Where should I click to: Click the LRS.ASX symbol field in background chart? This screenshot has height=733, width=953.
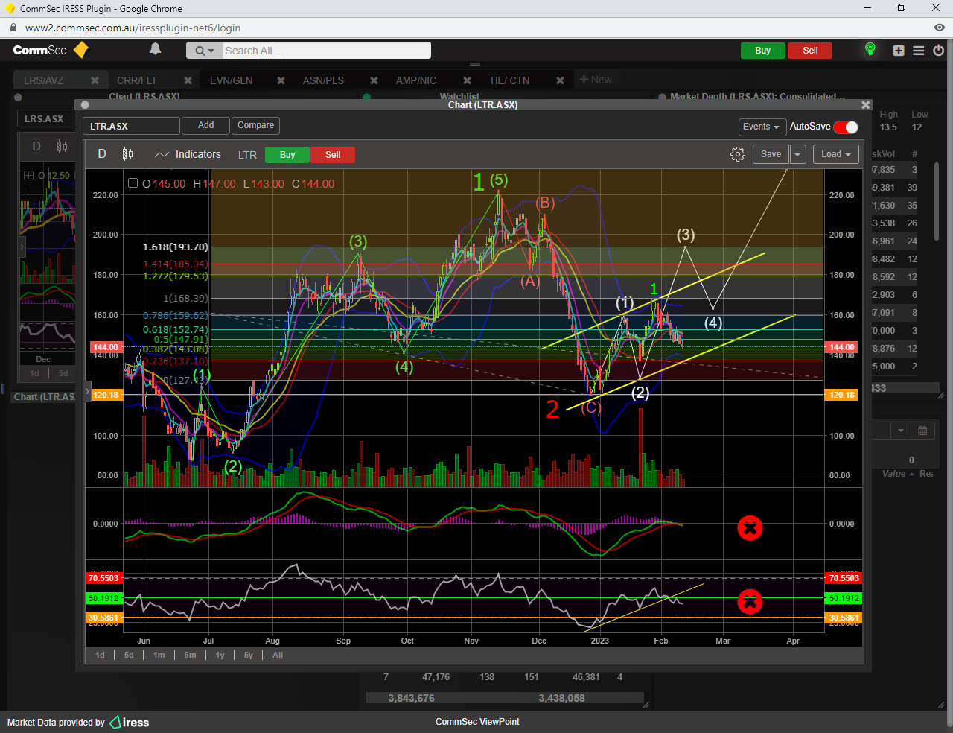(46, 118)
